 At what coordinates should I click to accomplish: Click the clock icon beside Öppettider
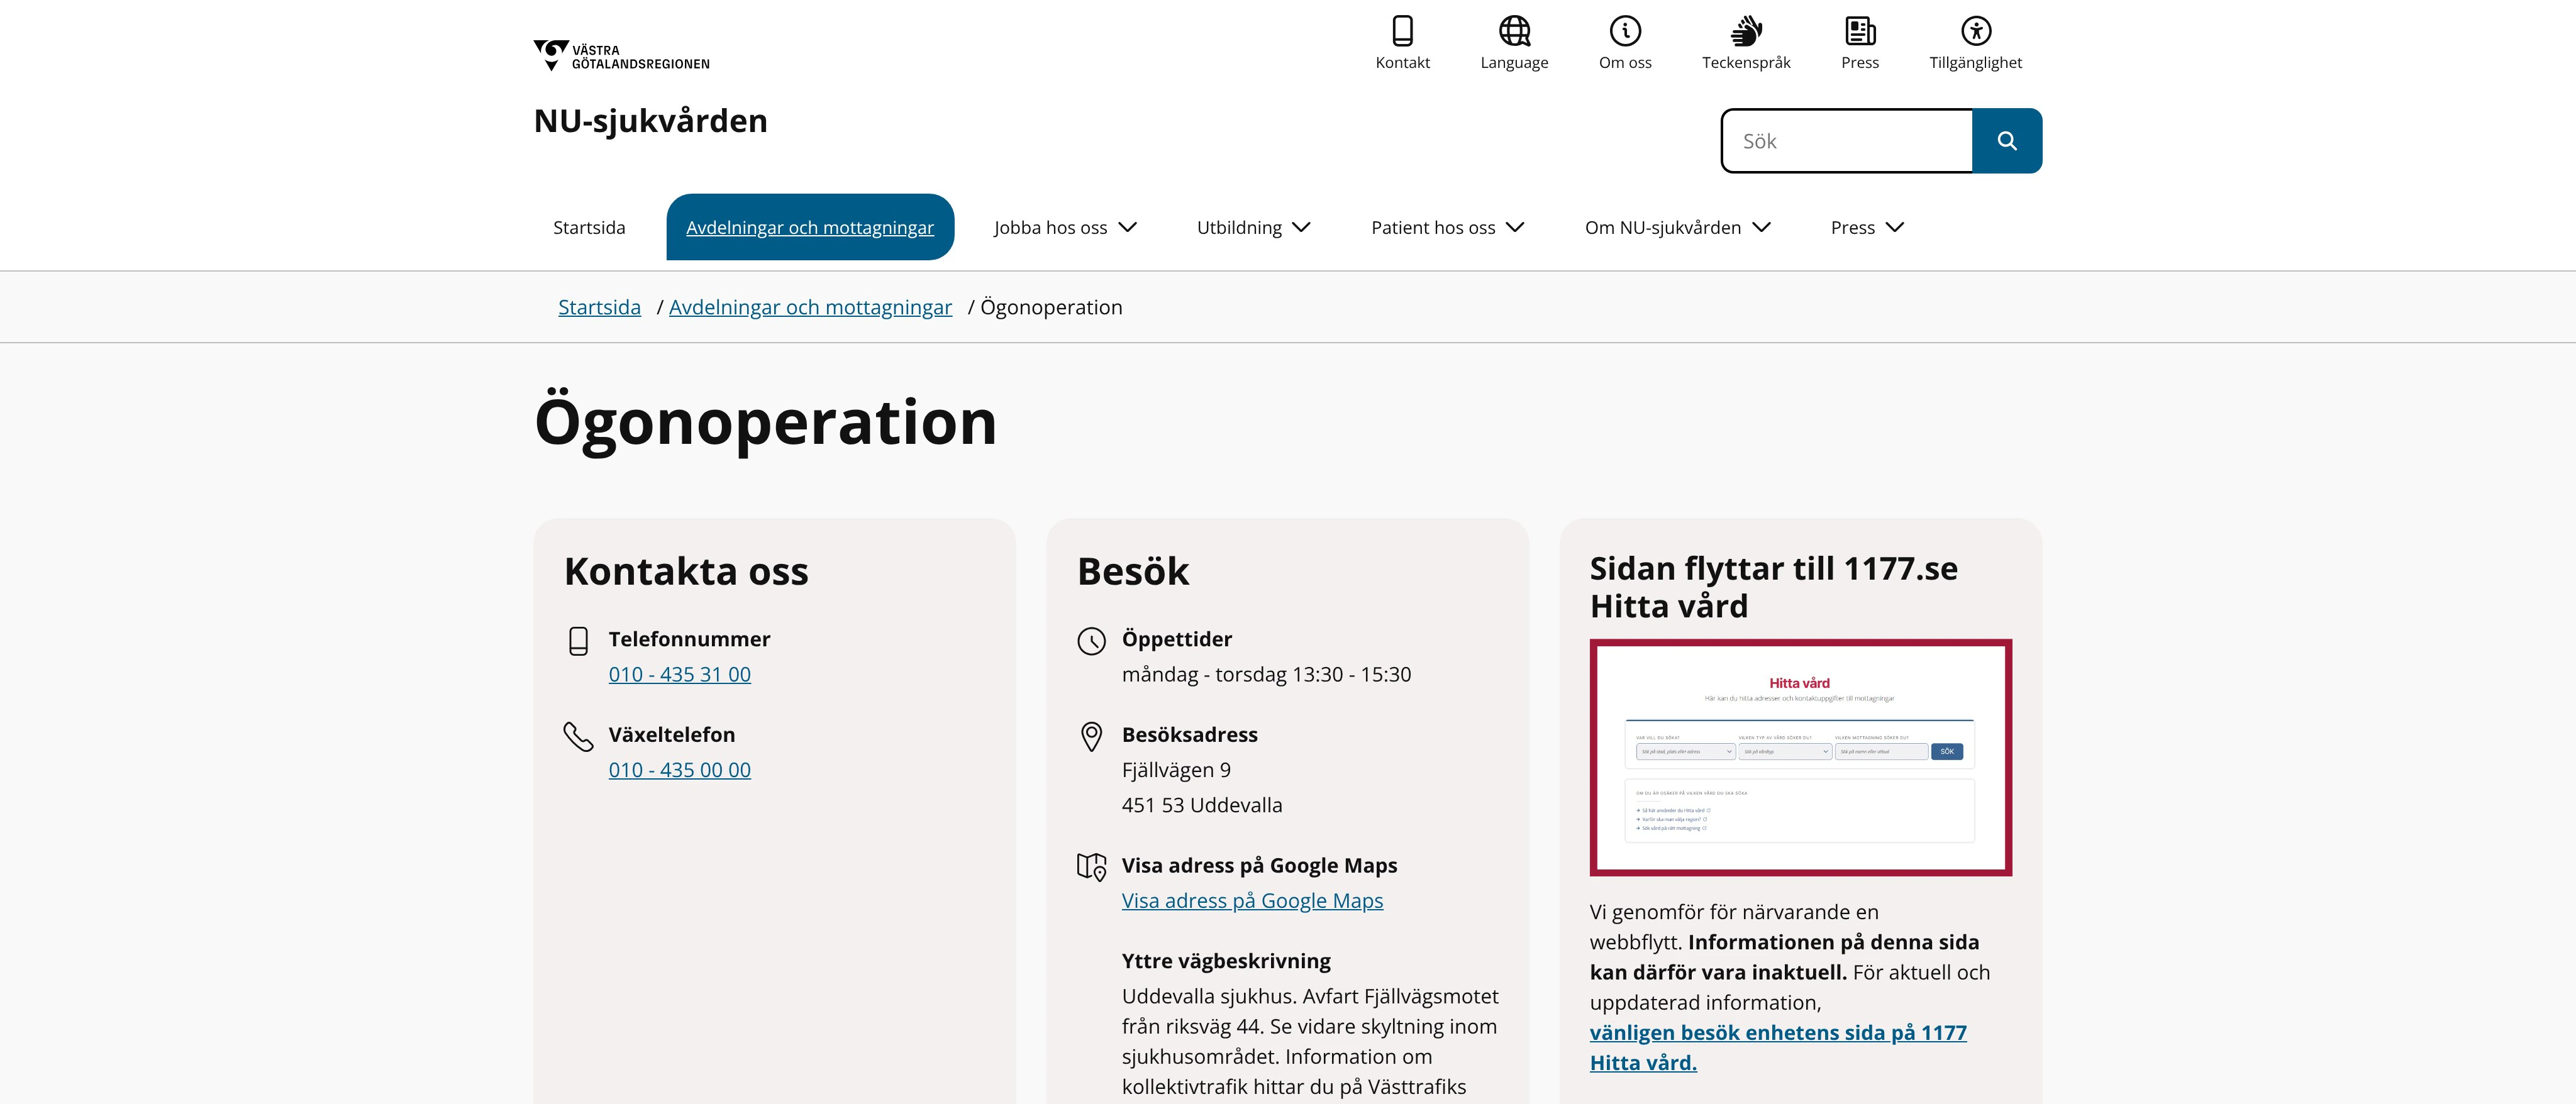coord(1091,641)
